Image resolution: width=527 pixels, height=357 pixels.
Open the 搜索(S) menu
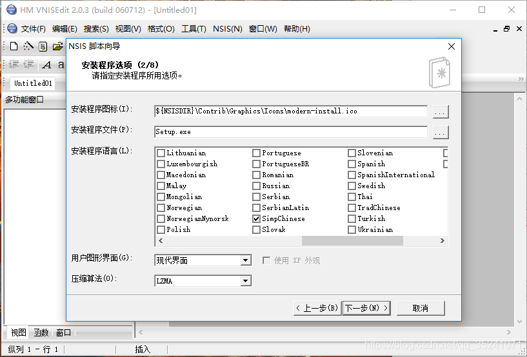96,29
